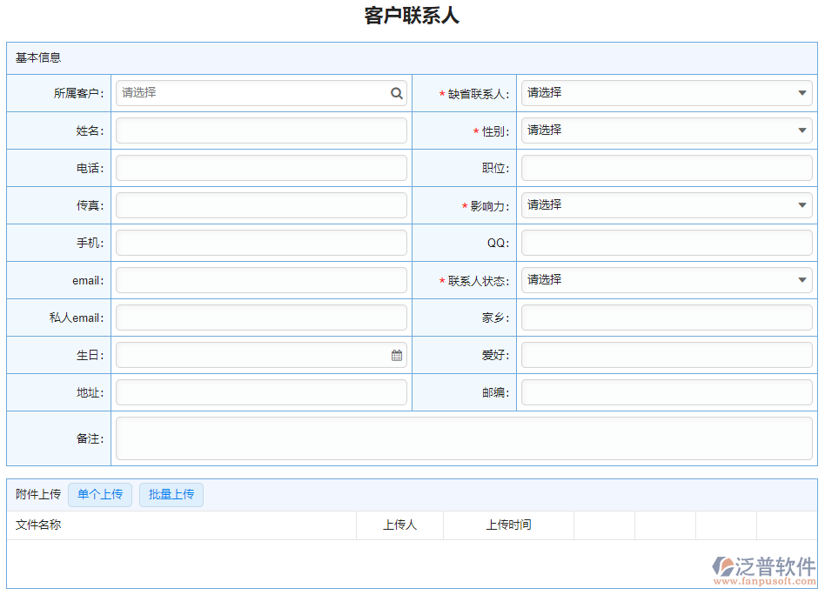This screenshot has height=595, width=825.
Task: Click the 批量上传 batch upload button
Action: coord(171,494)
